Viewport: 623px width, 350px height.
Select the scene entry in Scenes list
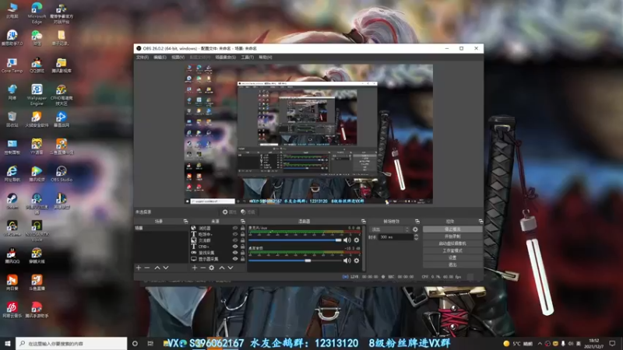[x=161, y=228]
